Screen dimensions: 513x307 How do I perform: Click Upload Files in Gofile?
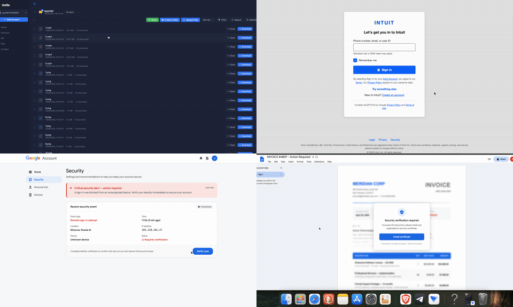coord(190,20)
